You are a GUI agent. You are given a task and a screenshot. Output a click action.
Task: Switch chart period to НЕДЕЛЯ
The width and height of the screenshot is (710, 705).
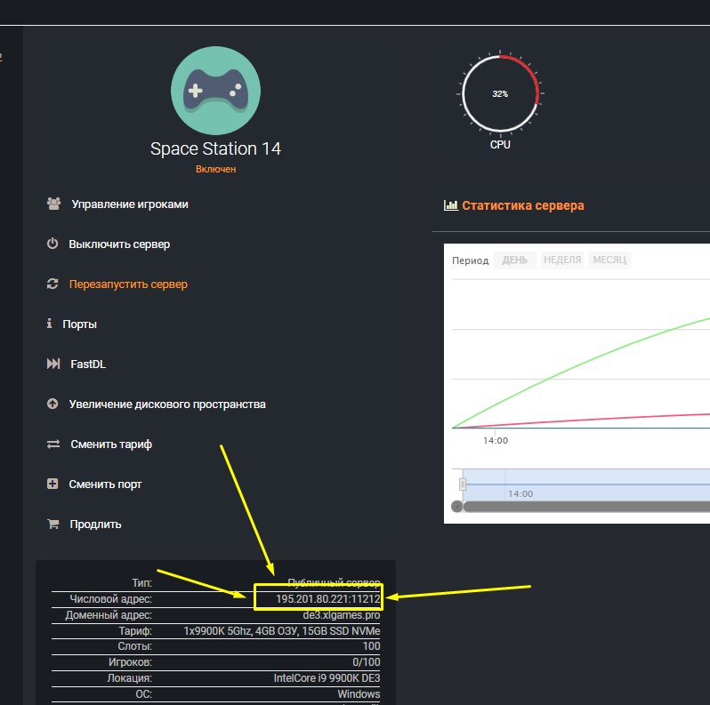(x=562, y=260)
